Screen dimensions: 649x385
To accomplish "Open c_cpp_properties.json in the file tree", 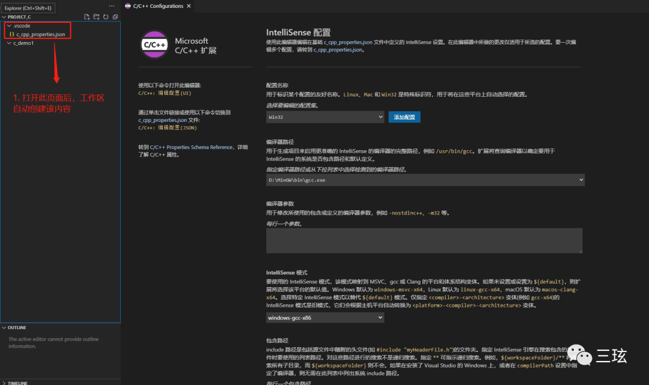I will (x=40, y=34).
